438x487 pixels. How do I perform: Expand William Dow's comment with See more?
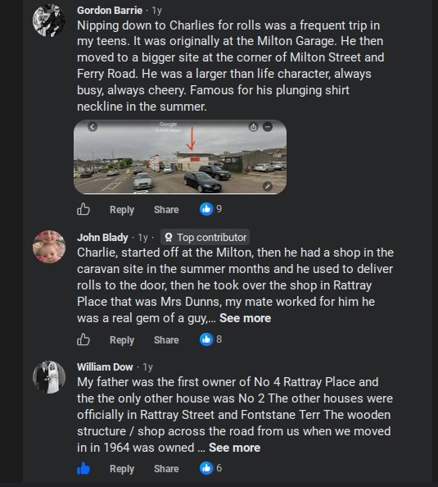(x=234, y=448)
